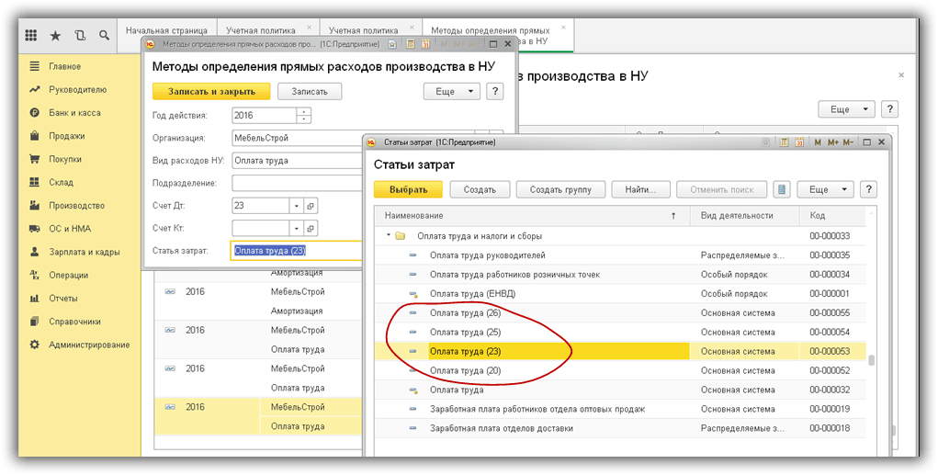The height and width of the screenshot is (475, 938).
Task: Click the Вид расходов НУ field
Action: coord(298,161)
